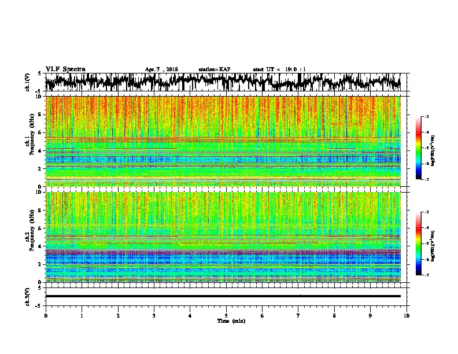
Task: Click time axis tick label "10"
Action: 407,316
